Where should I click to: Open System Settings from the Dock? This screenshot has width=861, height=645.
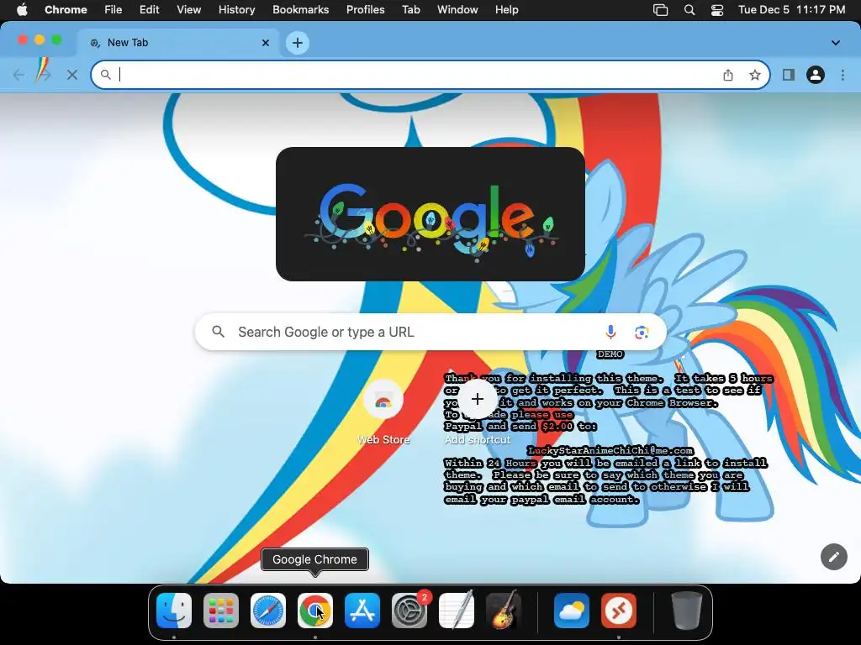[x=409, y=611]
